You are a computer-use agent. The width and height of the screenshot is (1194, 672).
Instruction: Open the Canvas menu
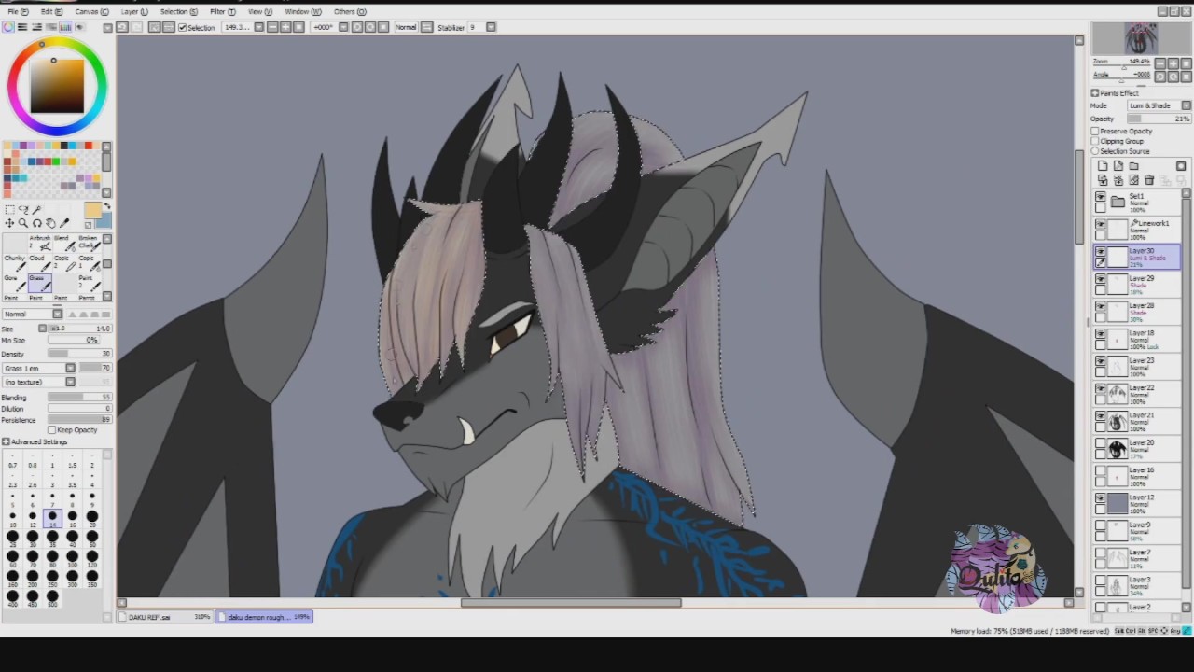(91, 11)
